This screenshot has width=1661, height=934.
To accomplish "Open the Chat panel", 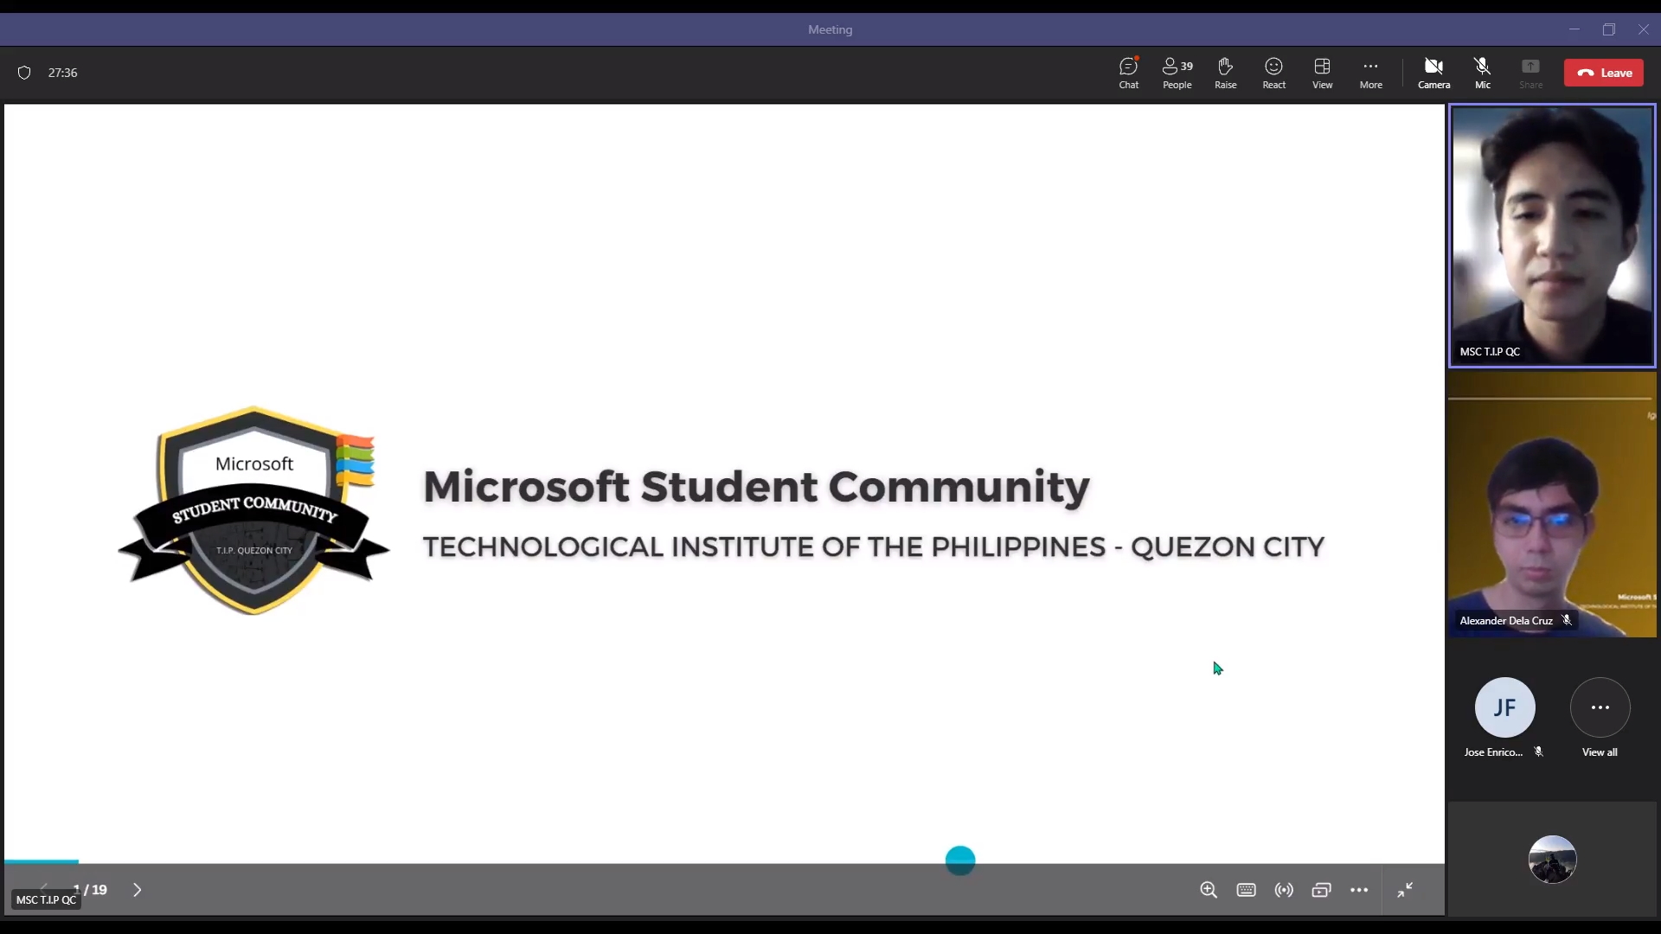I will pyautogui.click(x=1128, y=73).
